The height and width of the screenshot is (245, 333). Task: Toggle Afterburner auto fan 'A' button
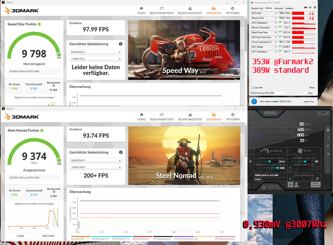(290, 185)
